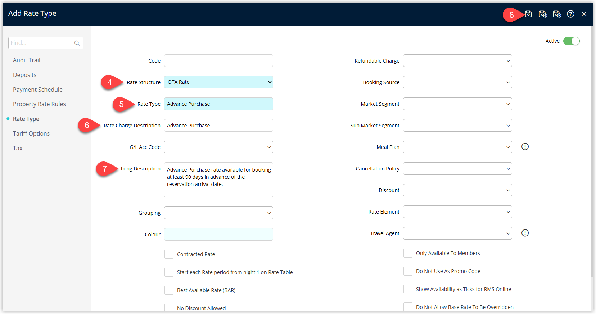The height and width of the screenshot is (314, 596).
Task: Click the Long Description text area
Action: pos(218,179)
